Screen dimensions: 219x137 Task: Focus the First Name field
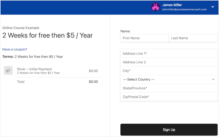[145, 38]
